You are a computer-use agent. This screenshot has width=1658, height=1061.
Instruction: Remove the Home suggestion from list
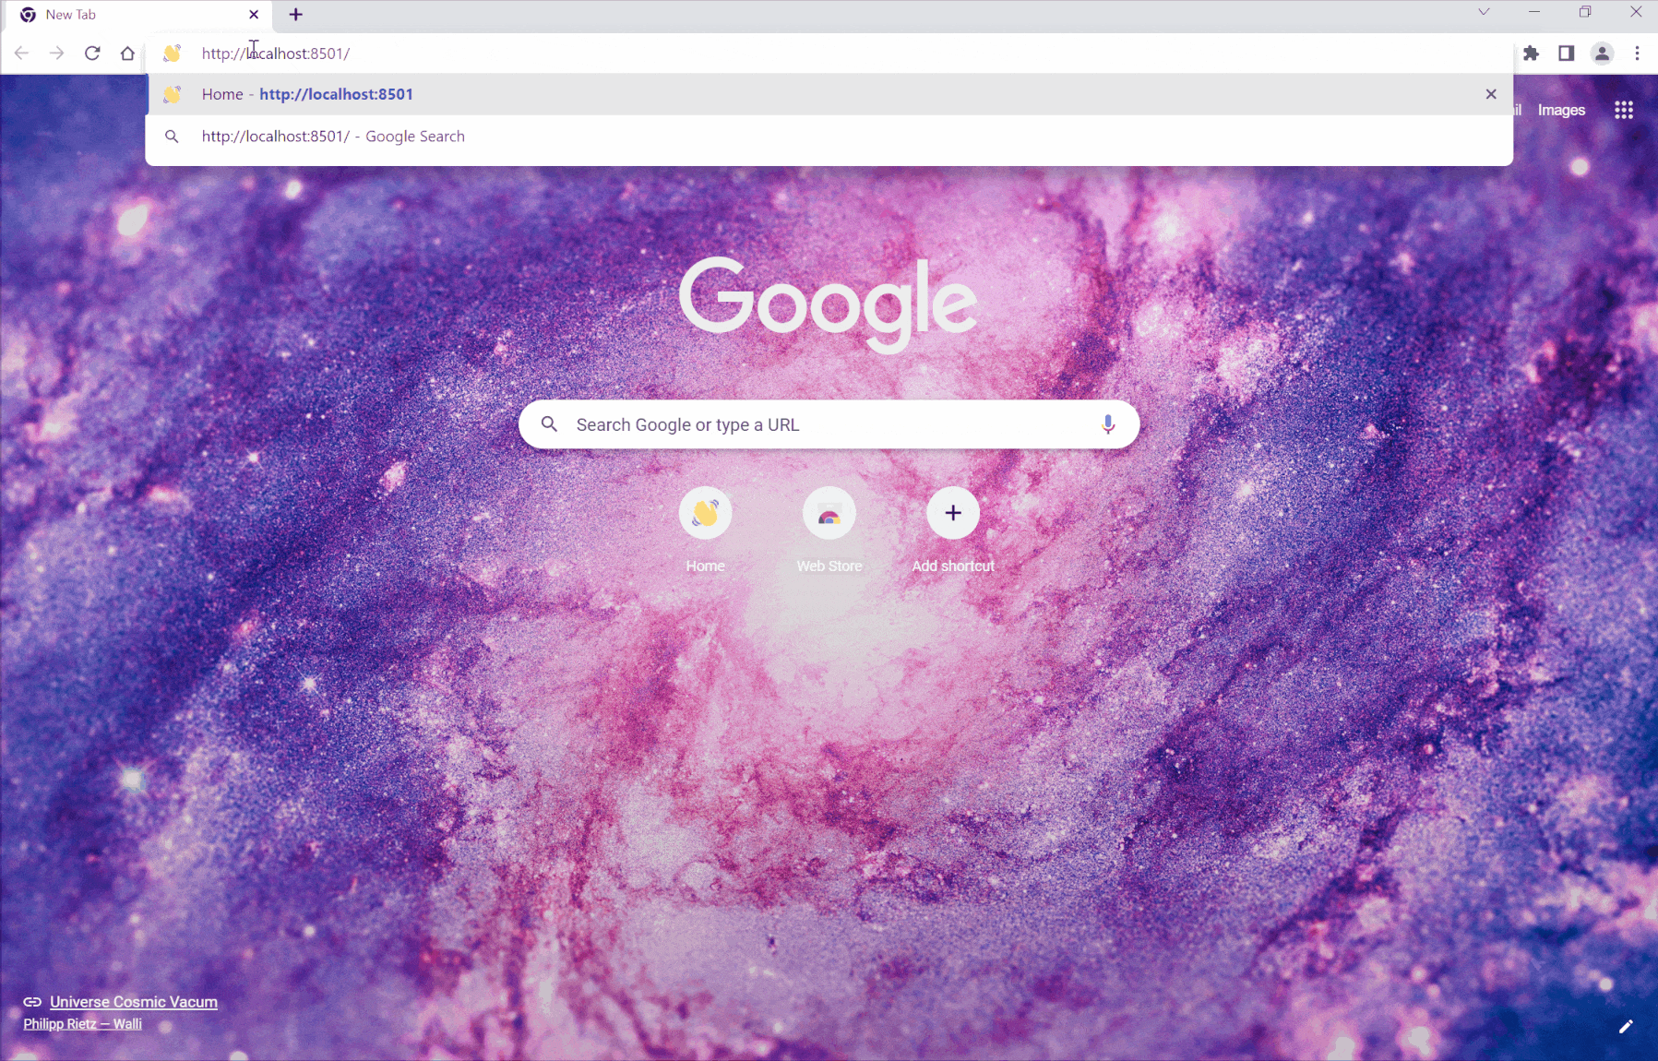(1490, 94)
